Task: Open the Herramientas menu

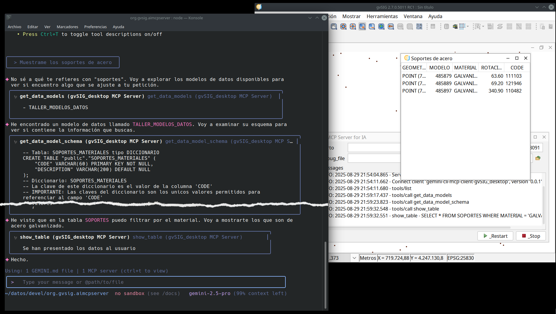Action: 382,16
